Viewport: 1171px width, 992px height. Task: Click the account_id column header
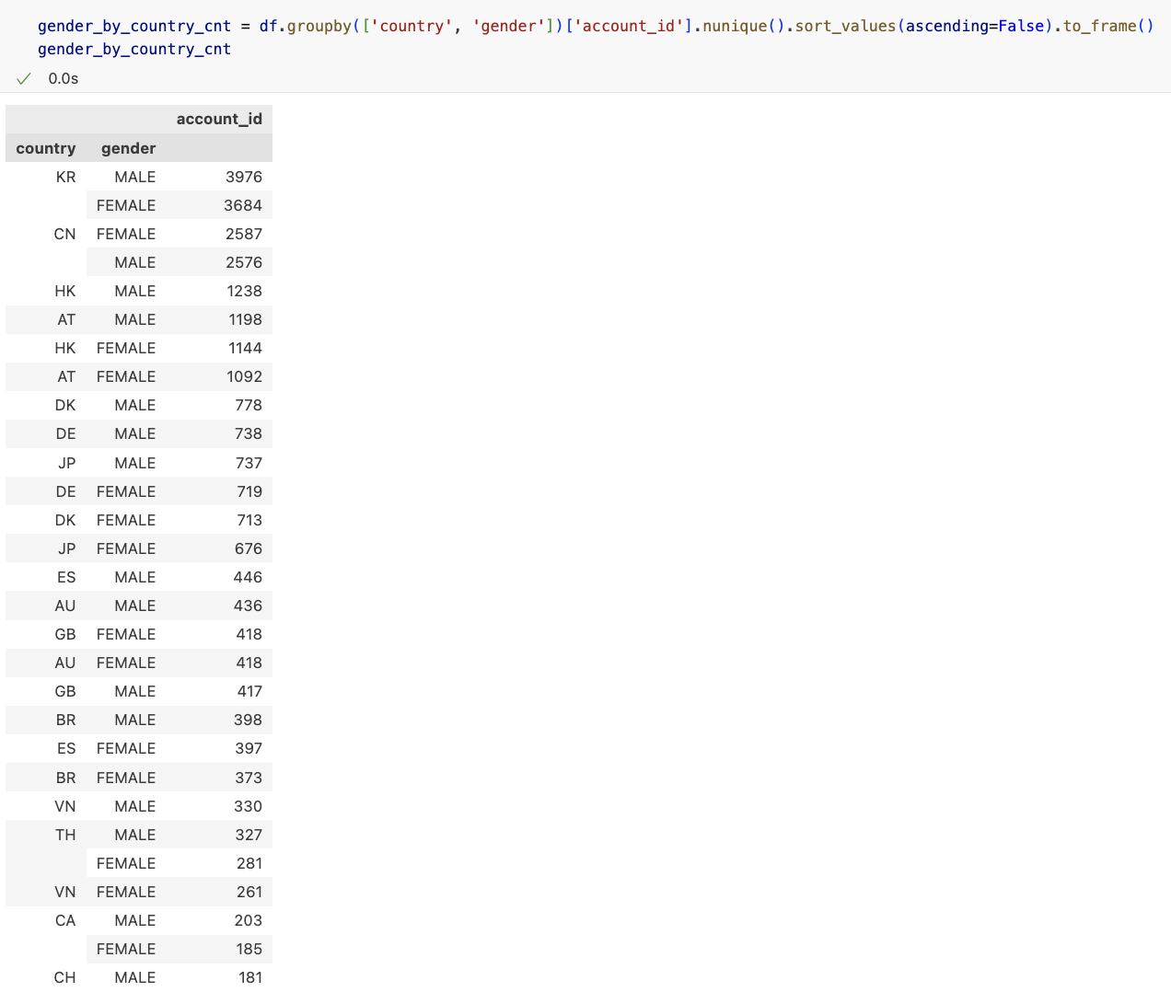(x=219, y=119)
